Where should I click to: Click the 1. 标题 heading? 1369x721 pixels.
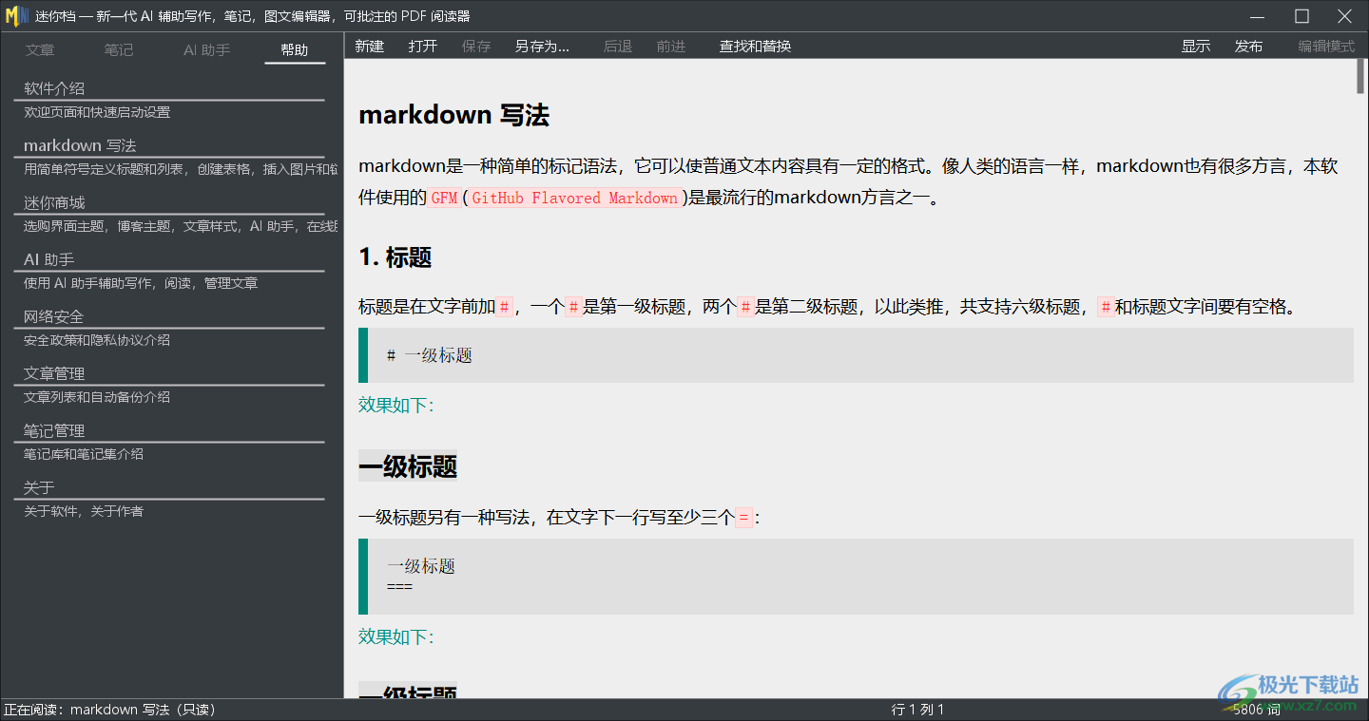pos(395,256)
